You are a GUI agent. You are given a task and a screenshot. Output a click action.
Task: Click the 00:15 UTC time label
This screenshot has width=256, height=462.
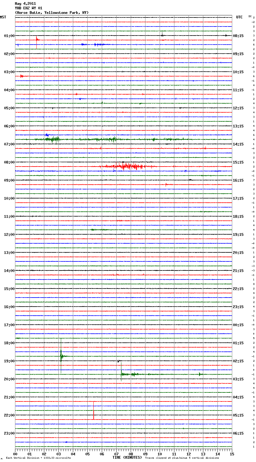pyautogui.click(x=238, y=325)
